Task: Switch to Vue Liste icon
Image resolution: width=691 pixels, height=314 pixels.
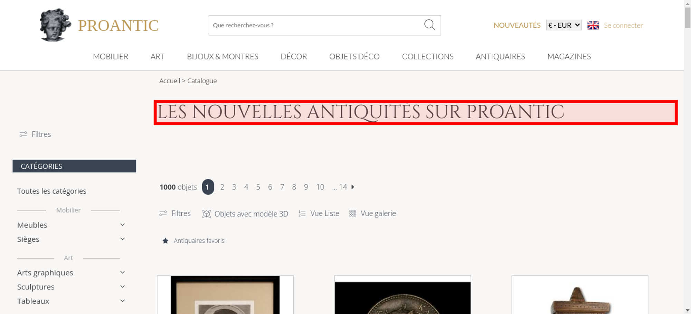Action: point(302,213)
